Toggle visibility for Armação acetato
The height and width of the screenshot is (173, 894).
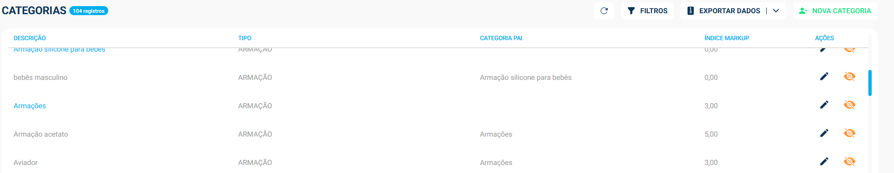point(849,133)
